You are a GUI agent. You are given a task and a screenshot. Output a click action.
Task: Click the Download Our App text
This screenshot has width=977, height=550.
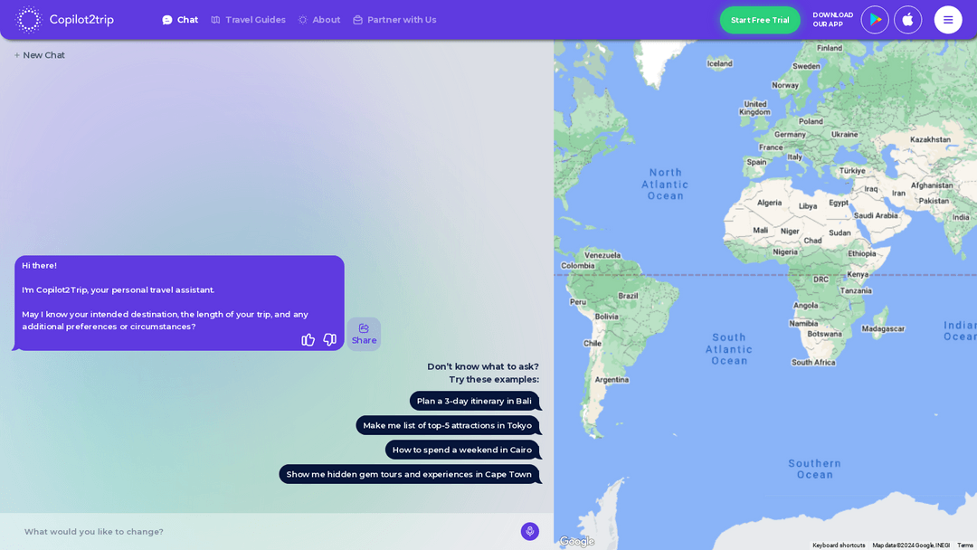[x=832, y=20]
